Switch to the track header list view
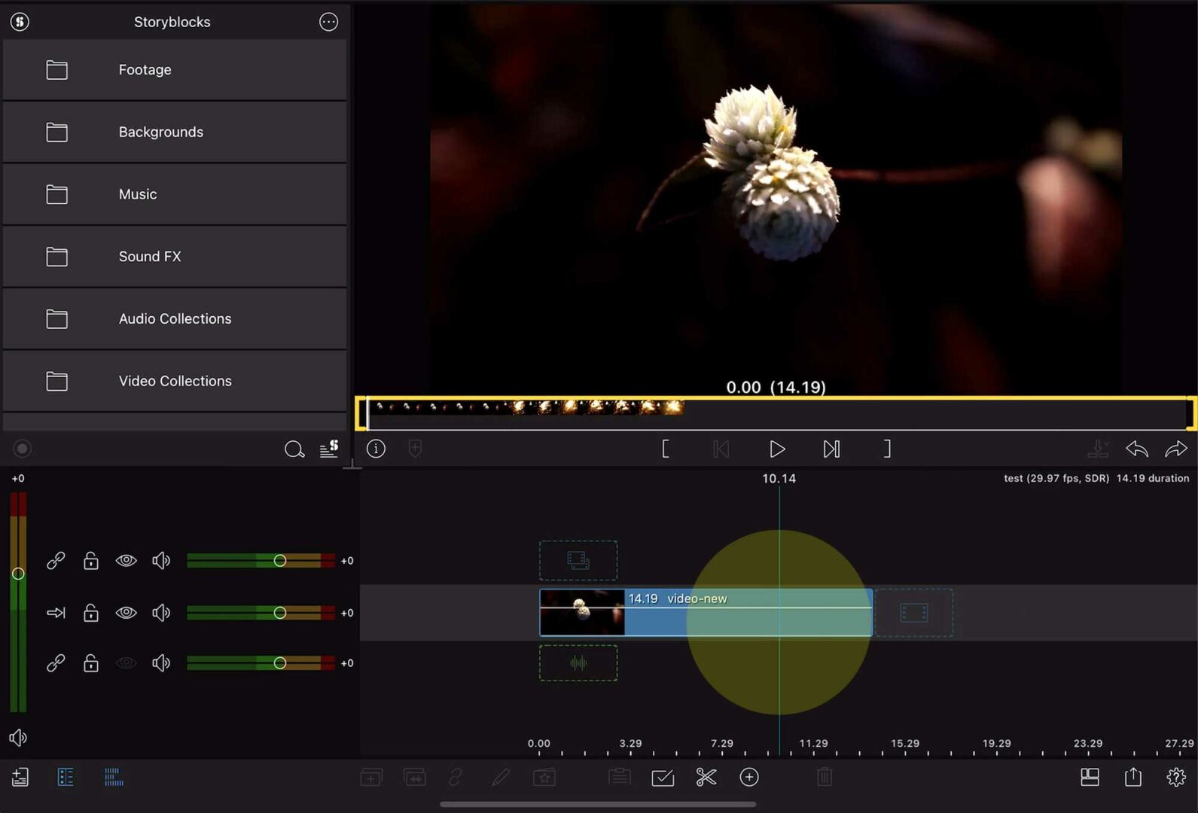The height and width of the screenshot is (813, 1198). (x=66, y=778)
